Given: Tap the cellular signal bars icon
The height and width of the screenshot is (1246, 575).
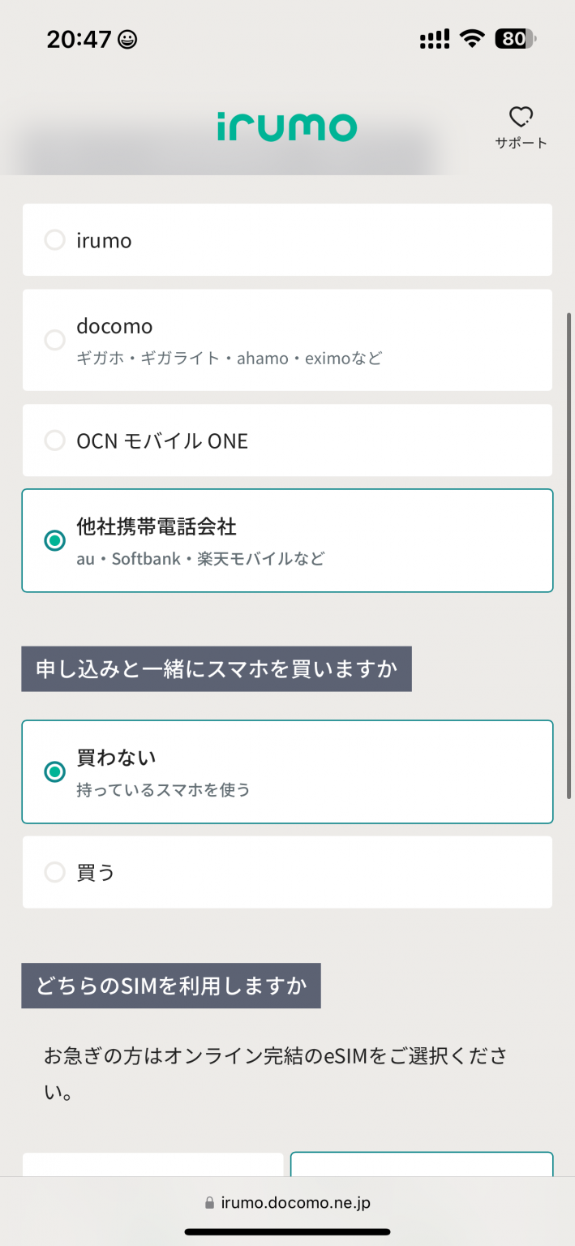Looking at the screenshot, I should pyautogui.click(x=434, y=37).
